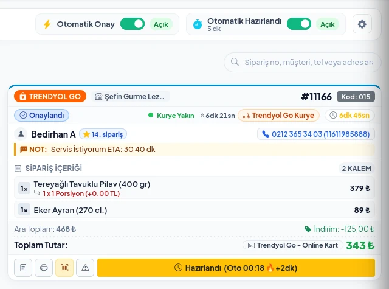Viewport: 389px width, 289px height.
Task: Click the Şefin Gurme Lez... restaurant tag
Action: pyautogui.click(x=131, y=96)
